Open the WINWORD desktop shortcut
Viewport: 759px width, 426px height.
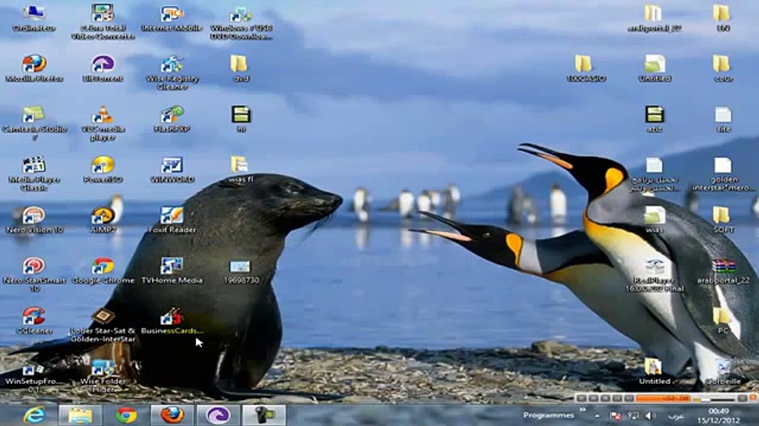[x=171, y=166]
